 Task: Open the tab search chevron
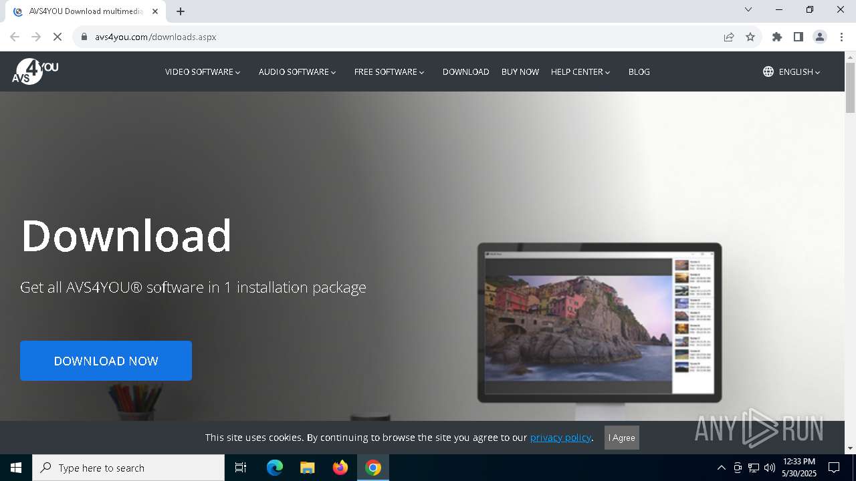coord(748,9)
